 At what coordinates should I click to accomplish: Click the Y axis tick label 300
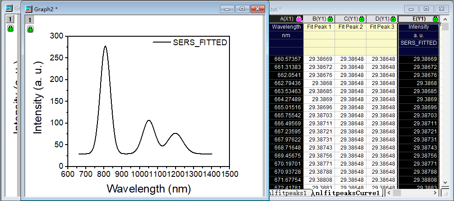(57, 36)
